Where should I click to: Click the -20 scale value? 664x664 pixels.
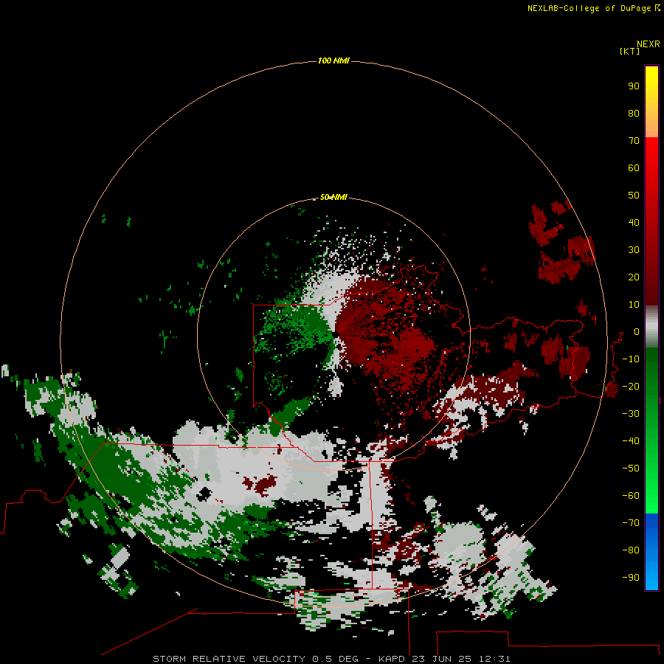631,386
